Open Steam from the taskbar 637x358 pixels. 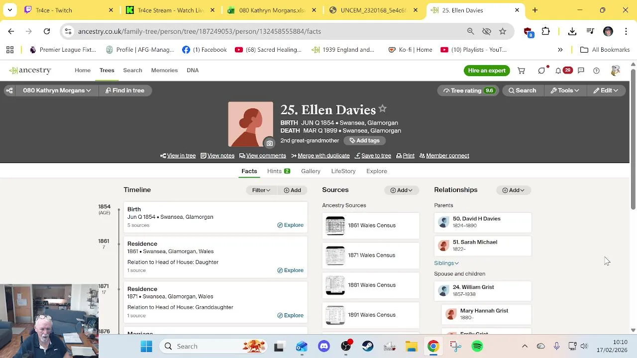coord(368,346)
